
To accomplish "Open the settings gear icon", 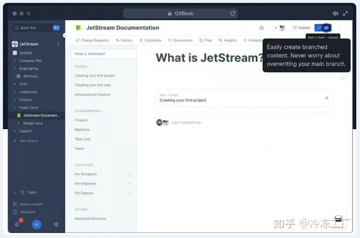I will tap(56, 224).
